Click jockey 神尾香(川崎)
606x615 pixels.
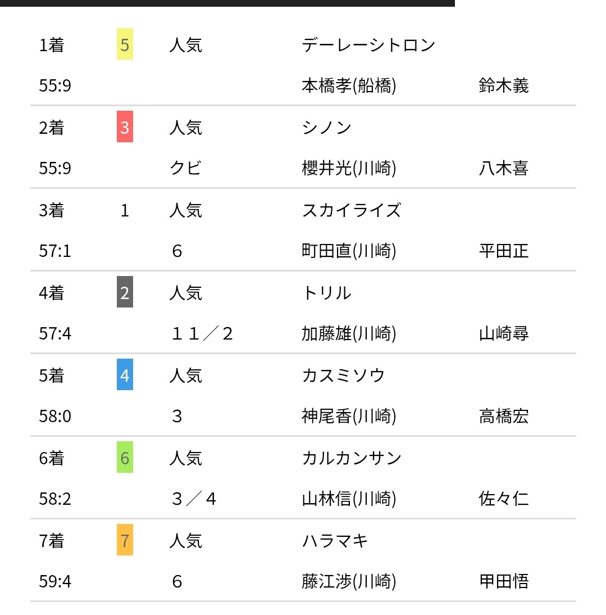349,416
